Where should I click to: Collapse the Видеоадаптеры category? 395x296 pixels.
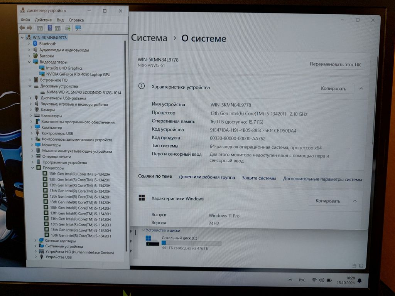[x=29, y=62]
